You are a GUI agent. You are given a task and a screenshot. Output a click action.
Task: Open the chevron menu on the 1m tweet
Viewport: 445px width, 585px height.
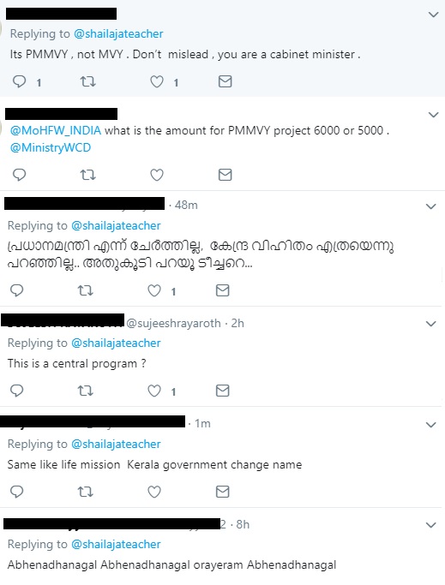click(430, 425)
